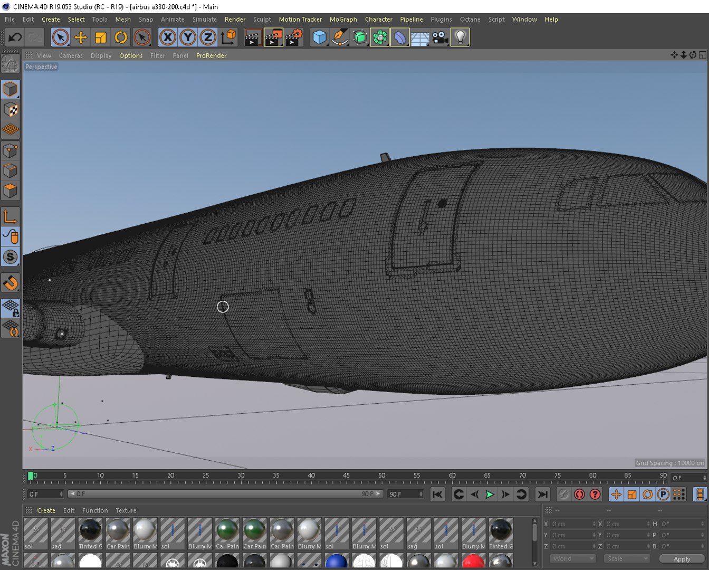Viewport: 709px width, 570px height.
Task: Toggle Scale keyframe recording in timeline
Action: (632, 494)
